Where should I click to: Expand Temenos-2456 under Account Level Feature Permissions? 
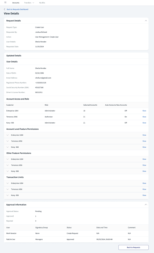click(7, 141)
